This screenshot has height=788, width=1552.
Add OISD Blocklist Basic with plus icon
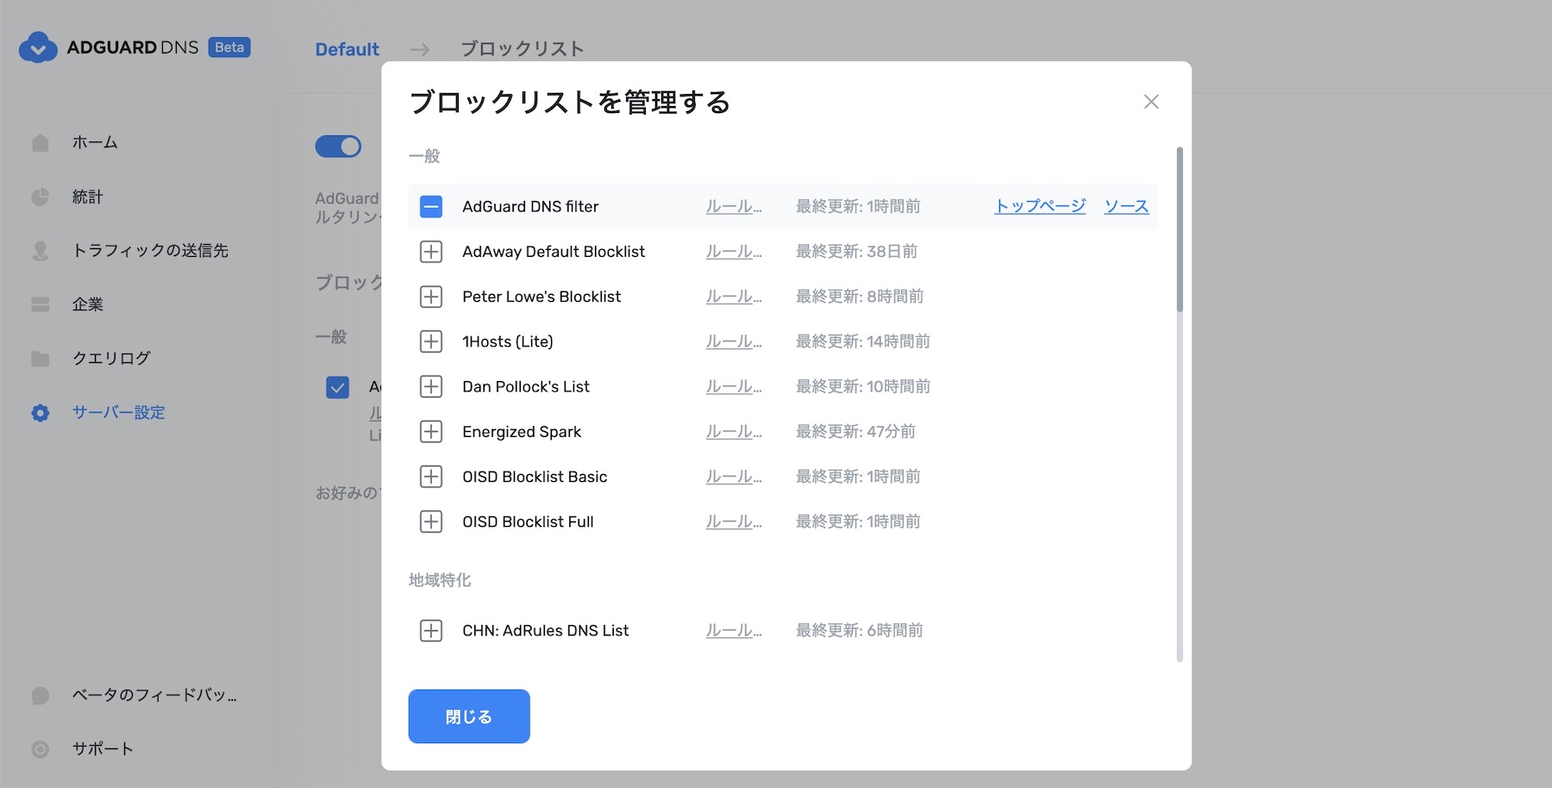point(431,476)
